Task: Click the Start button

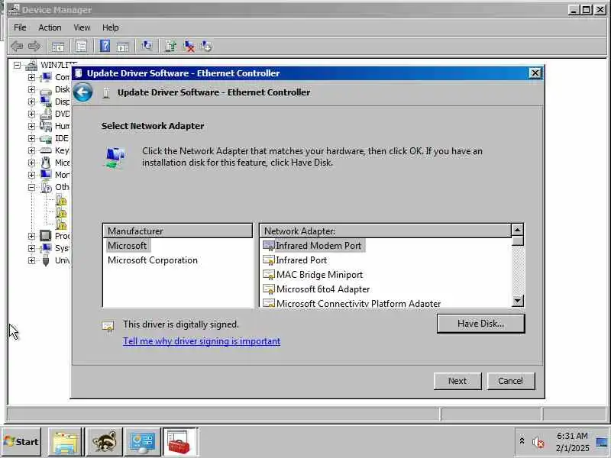Action: [21, 442]
